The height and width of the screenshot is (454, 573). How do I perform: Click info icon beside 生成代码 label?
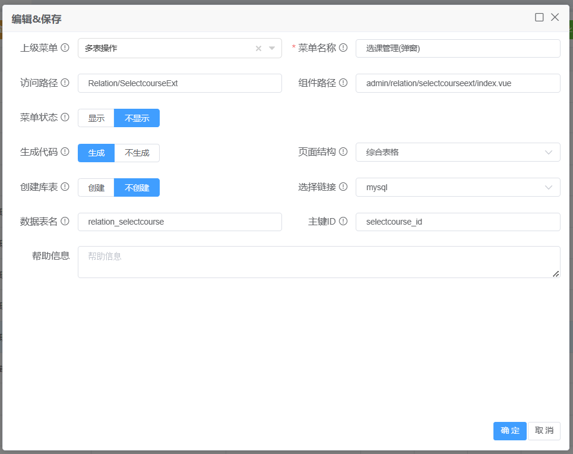point(65,152)
